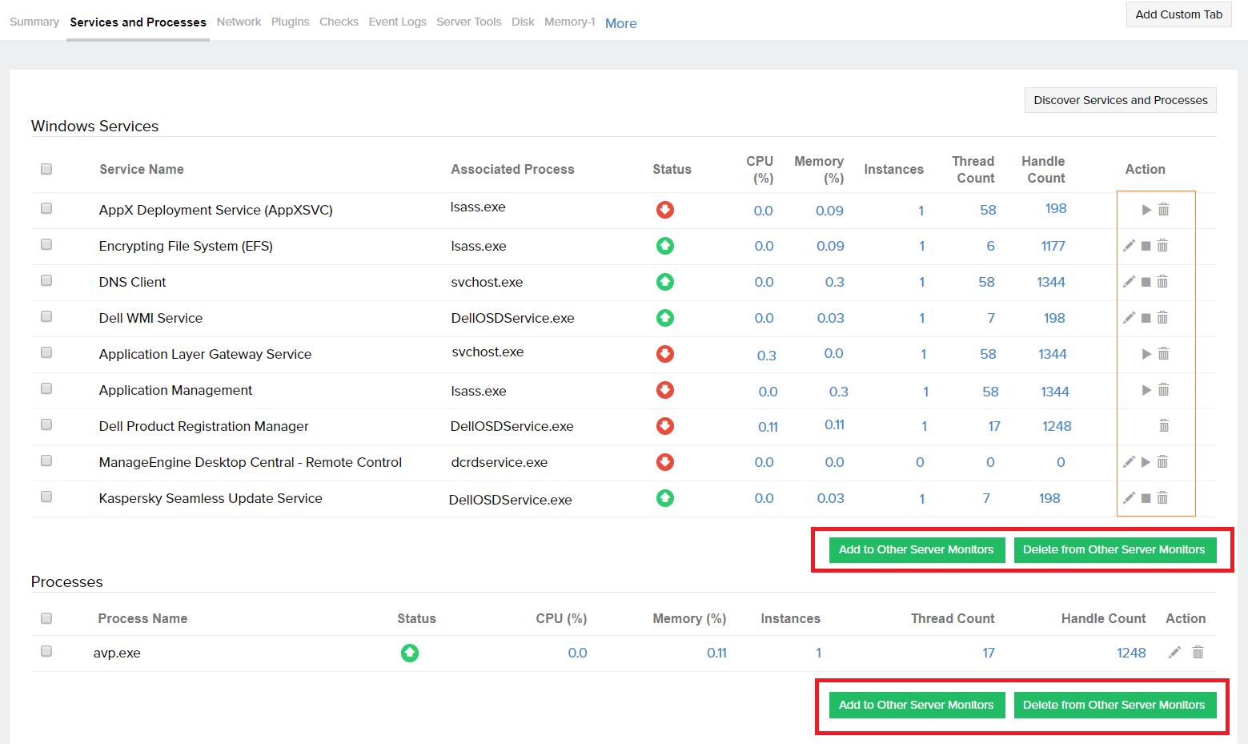Viewport: 1248px width, 744px height.
Task: Switch to the Event Logs tab
Action: tap(397, 22)
